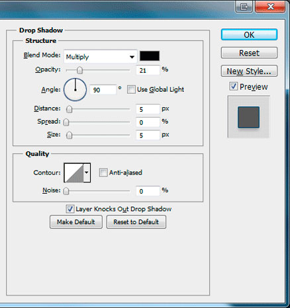Open the Blend Mode dropdown
The width and height of the screenshot is (290, 308).
point(101,57)
